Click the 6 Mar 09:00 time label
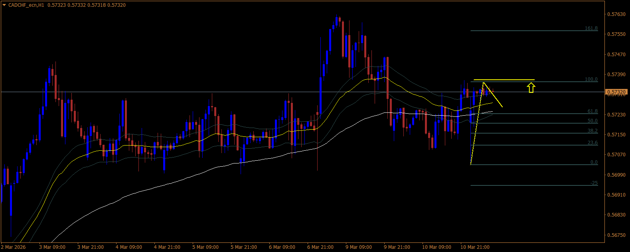630x252 pixels. [x=282, y=247]
